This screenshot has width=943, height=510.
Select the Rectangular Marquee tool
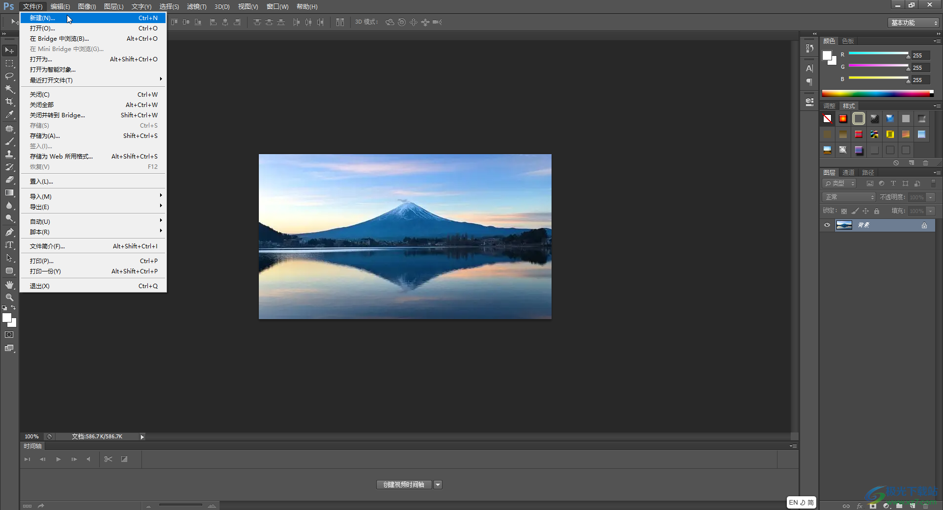point(9,63)
